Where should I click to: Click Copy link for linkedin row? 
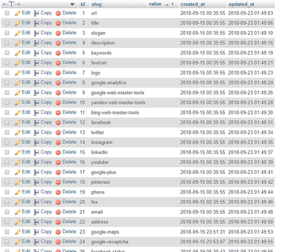[46, 153]
